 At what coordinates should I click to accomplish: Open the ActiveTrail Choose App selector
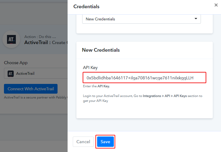coord(36,73)
